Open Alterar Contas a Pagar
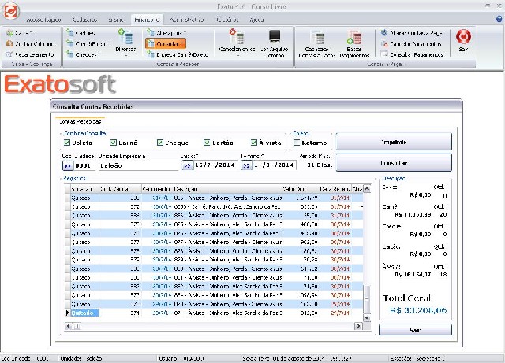505x363 pixels. point(412,33)
